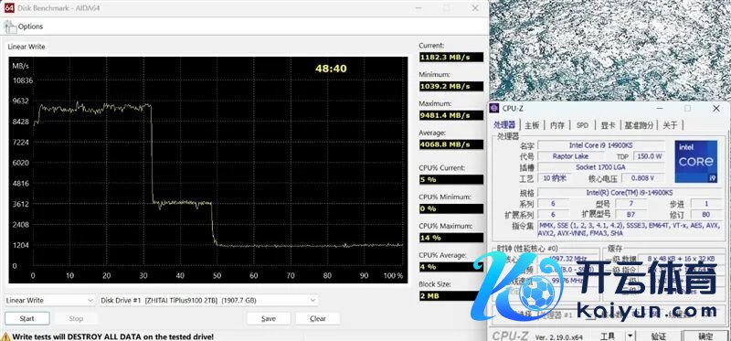
Task: Open the Disk Drive #1 selection dropdown
Action: click(209, 301)
